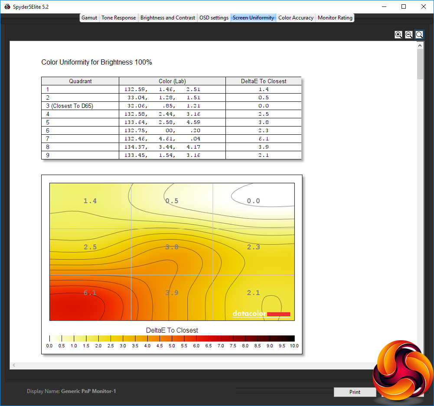The width and height of the screenshot is (434, 406).
Task: Click the Print button
Action: coord(355,392)
